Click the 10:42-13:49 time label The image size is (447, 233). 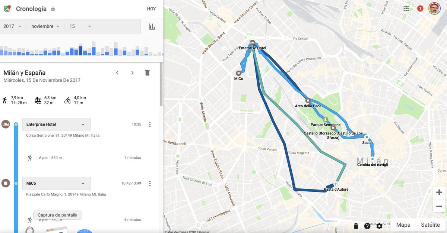131,183
